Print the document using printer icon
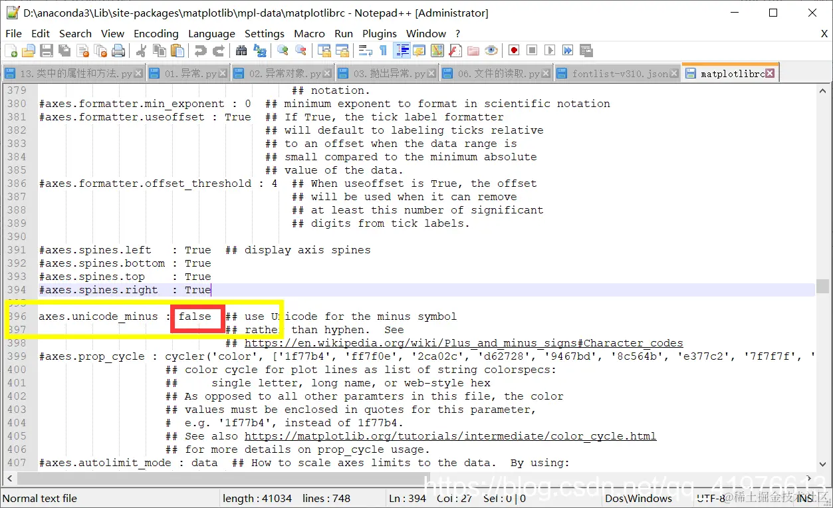The width and height of the screenshot is (833, 508). [x=118, y=51]
